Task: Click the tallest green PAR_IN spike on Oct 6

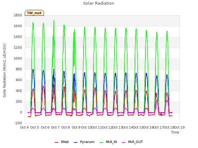Action: click(x=54, y=21)
